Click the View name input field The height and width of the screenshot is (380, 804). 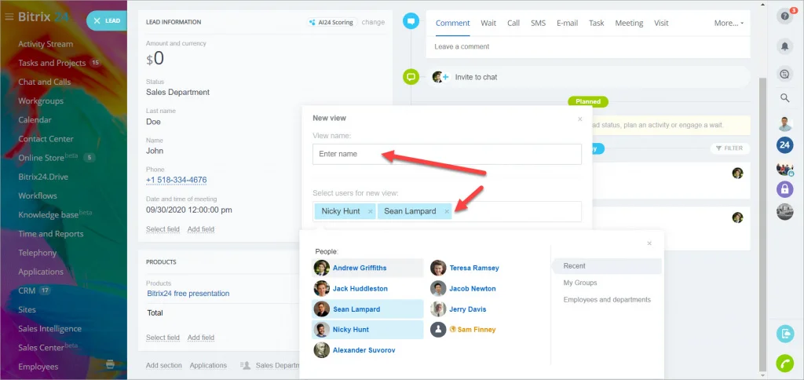447,154
